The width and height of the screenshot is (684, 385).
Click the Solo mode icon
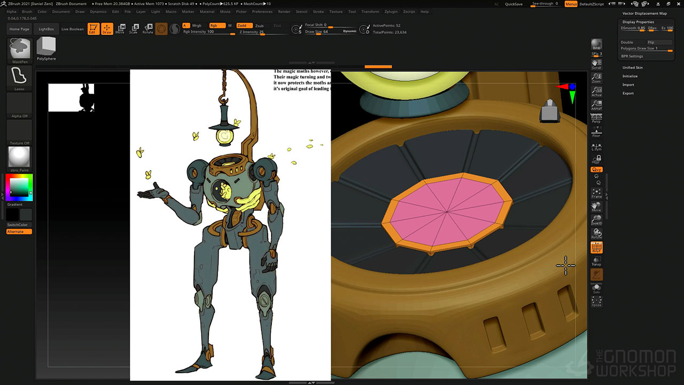coord(596,288)
